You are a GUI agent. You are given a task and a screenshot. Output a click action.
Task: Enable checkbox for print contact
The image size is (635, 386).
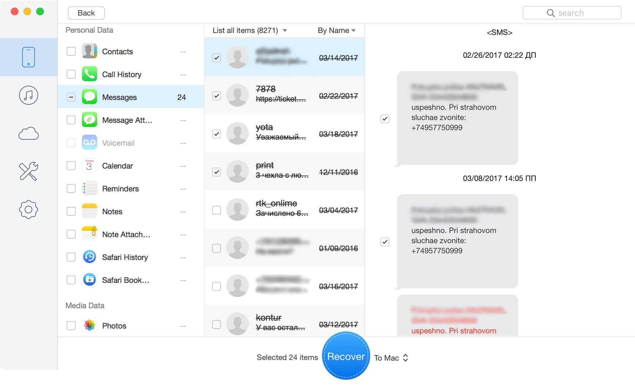pos(216,172)
